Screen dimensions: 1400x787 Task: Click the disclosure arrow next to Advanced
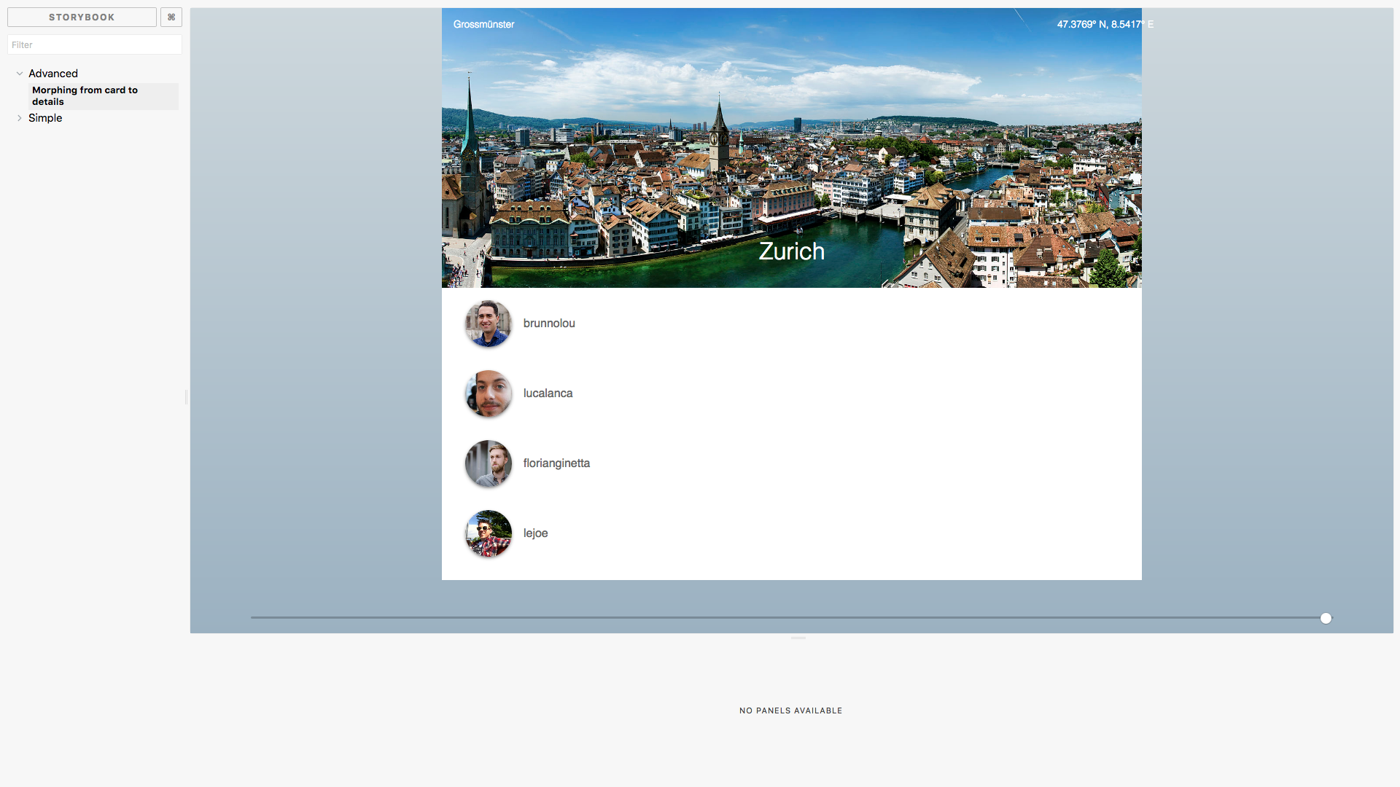[x=19, y=73]
